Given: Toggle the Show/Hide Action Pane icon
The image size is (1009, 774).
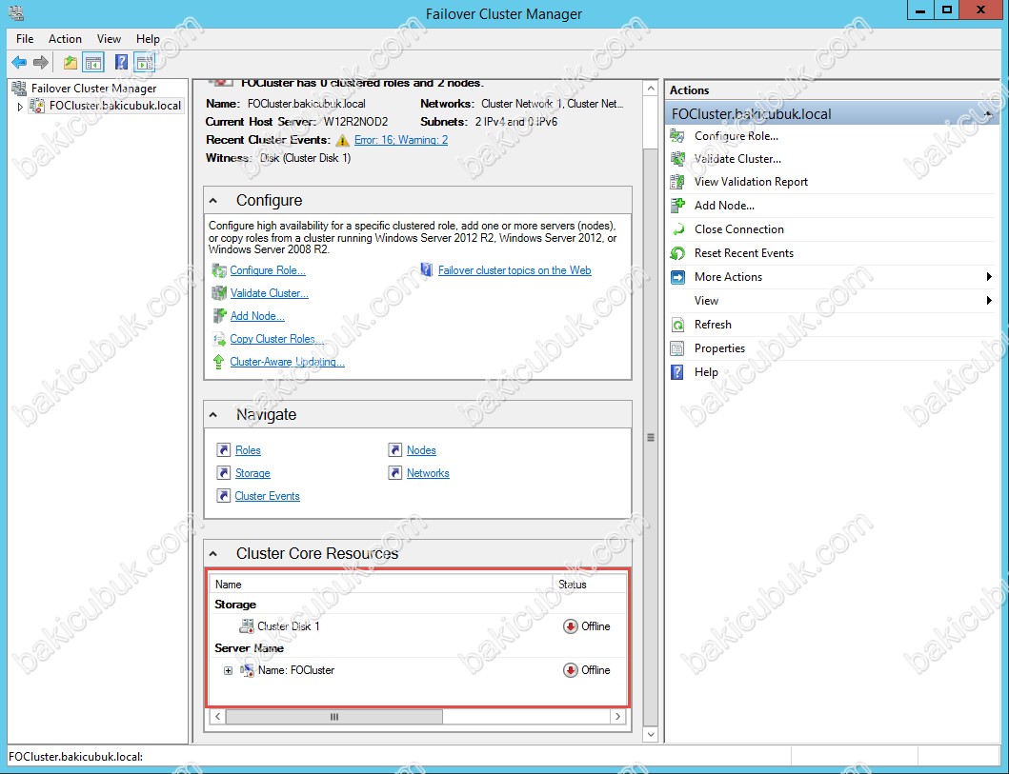Looking at the screenshot, I should click(145, 62).
